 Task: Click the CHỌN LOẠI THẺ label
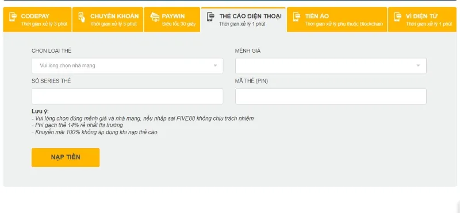tap(52, 51)
